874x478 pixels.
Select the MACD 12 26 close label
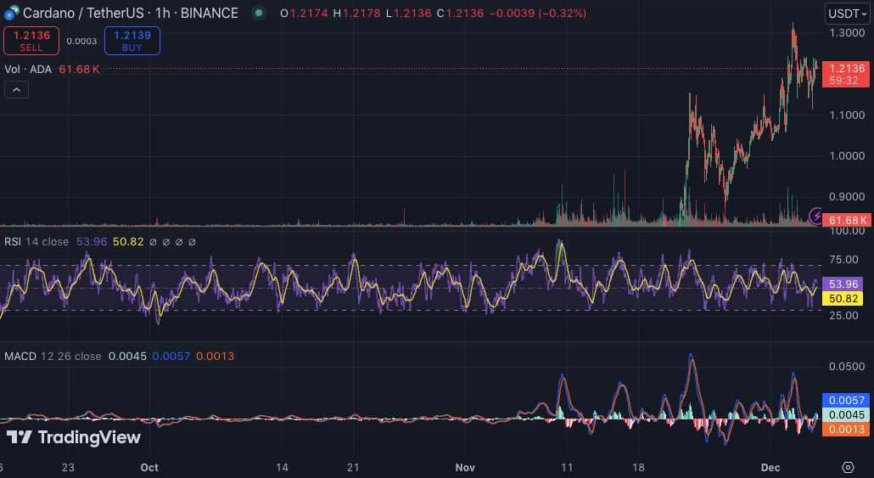[x=53, y=356]
